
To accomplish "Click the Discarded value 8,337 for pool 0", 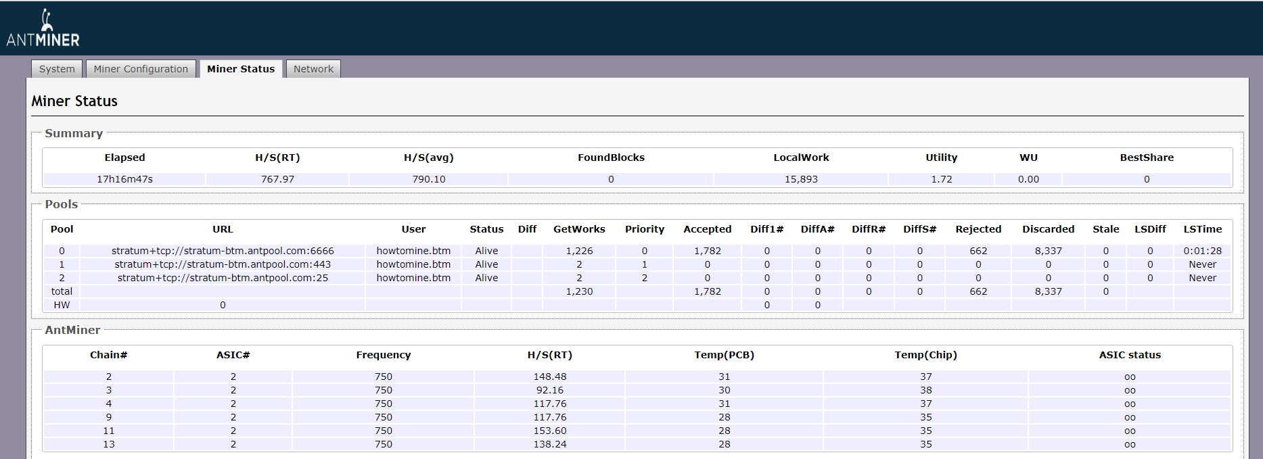I will point(1048,251).
